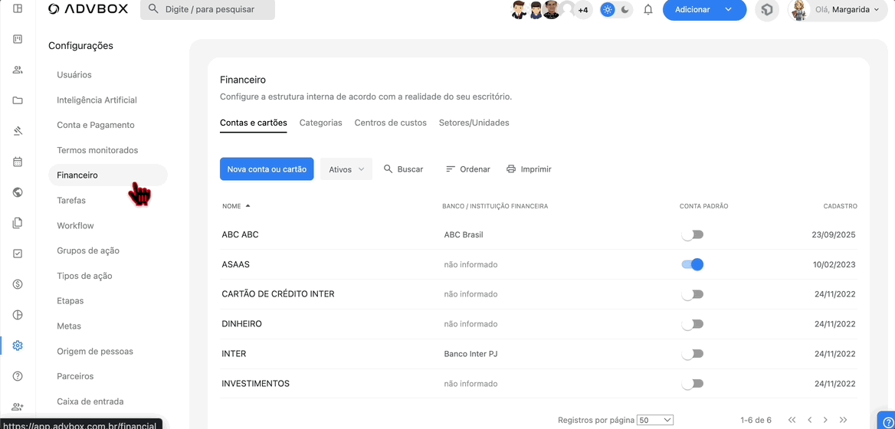
Task: Click Nova conta ou cartão button
Action: point(267,169)
